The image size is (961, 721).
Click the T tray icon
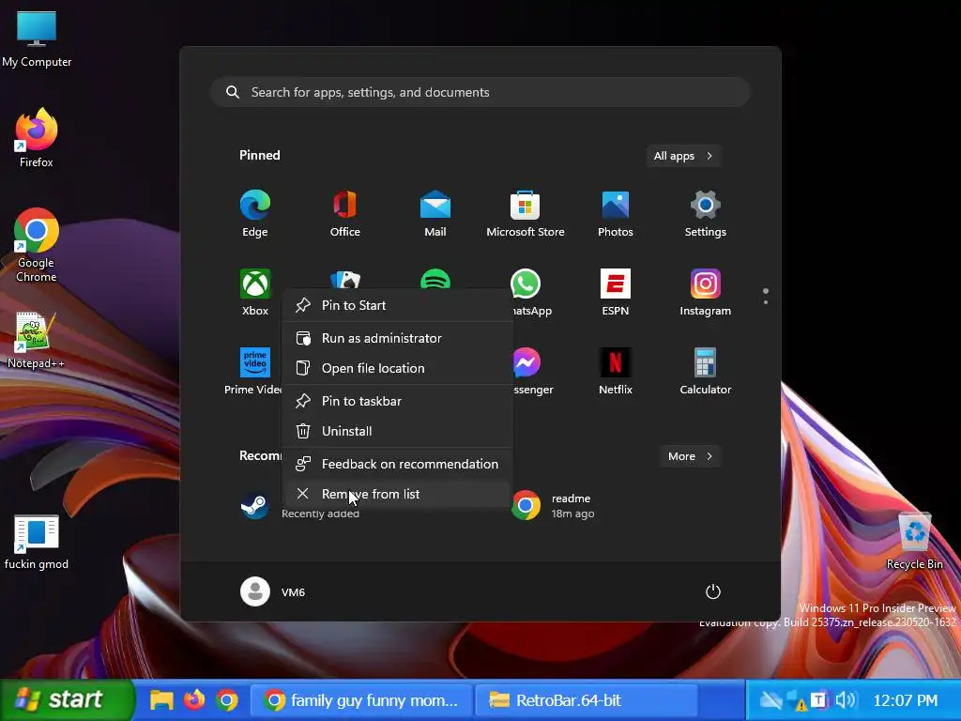pos(818,699)
